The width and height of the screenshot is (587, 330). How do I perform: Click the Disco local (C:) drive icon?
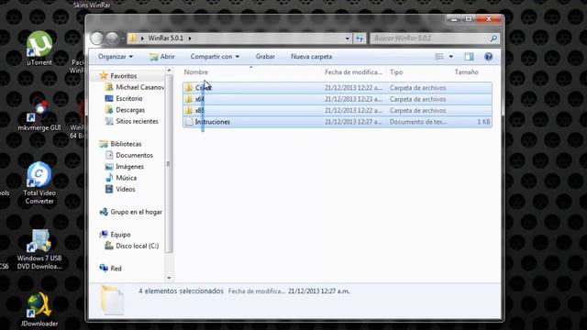click(109, 246)
